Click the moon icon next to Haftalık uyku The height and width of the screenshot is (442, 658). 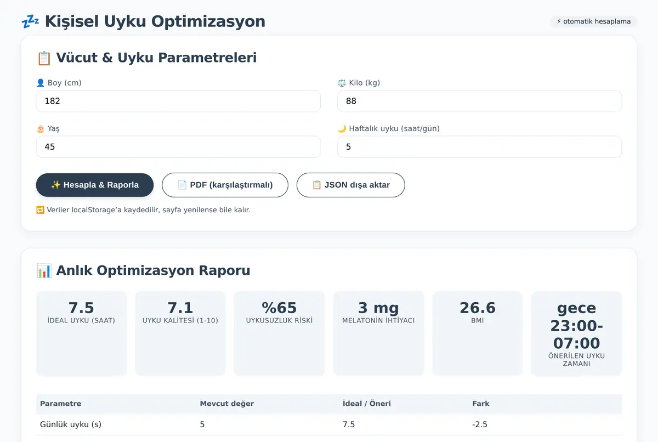click(342, 128)
